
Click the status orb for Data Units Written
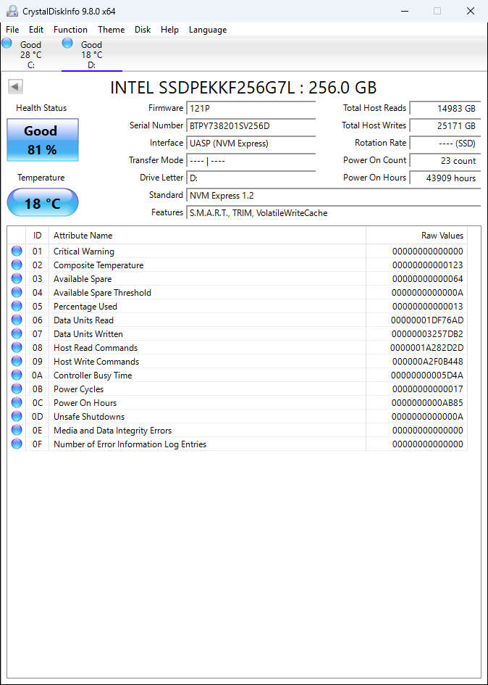[17, 333]
